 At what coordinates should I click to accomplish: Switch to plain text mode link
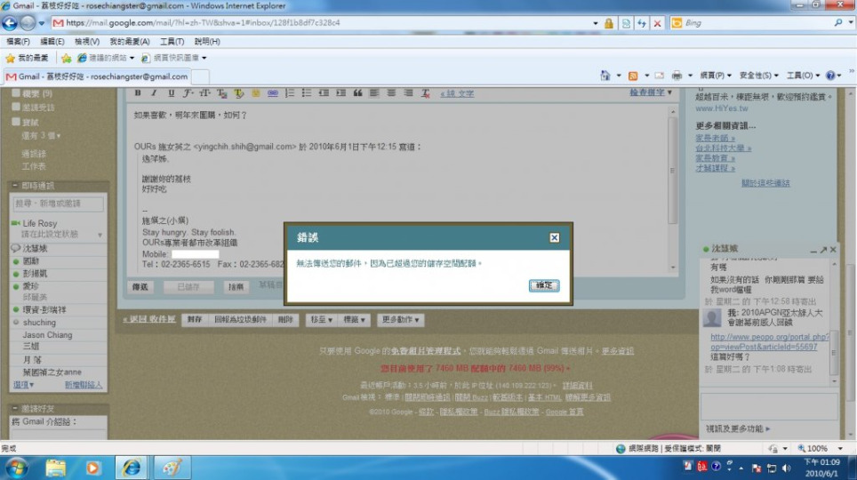coord(457,93)
